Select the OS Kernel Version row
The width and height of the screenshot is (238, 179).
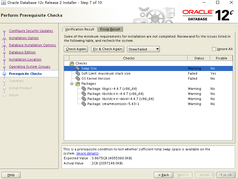[148, 78]
